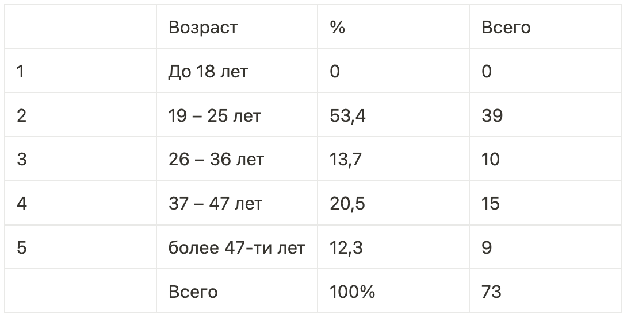This screenshot has width=627, height=318.
Task: Click the "19 – 25 лет" age cell
Action: point(215,115)
